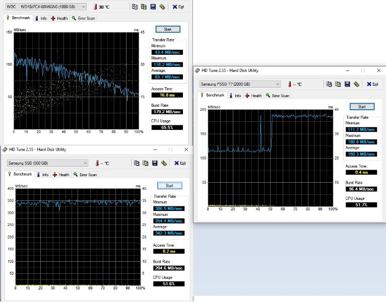Health tab in Samsung SSD window
Viewport: 386px width, 302px height.
[61, 175]
